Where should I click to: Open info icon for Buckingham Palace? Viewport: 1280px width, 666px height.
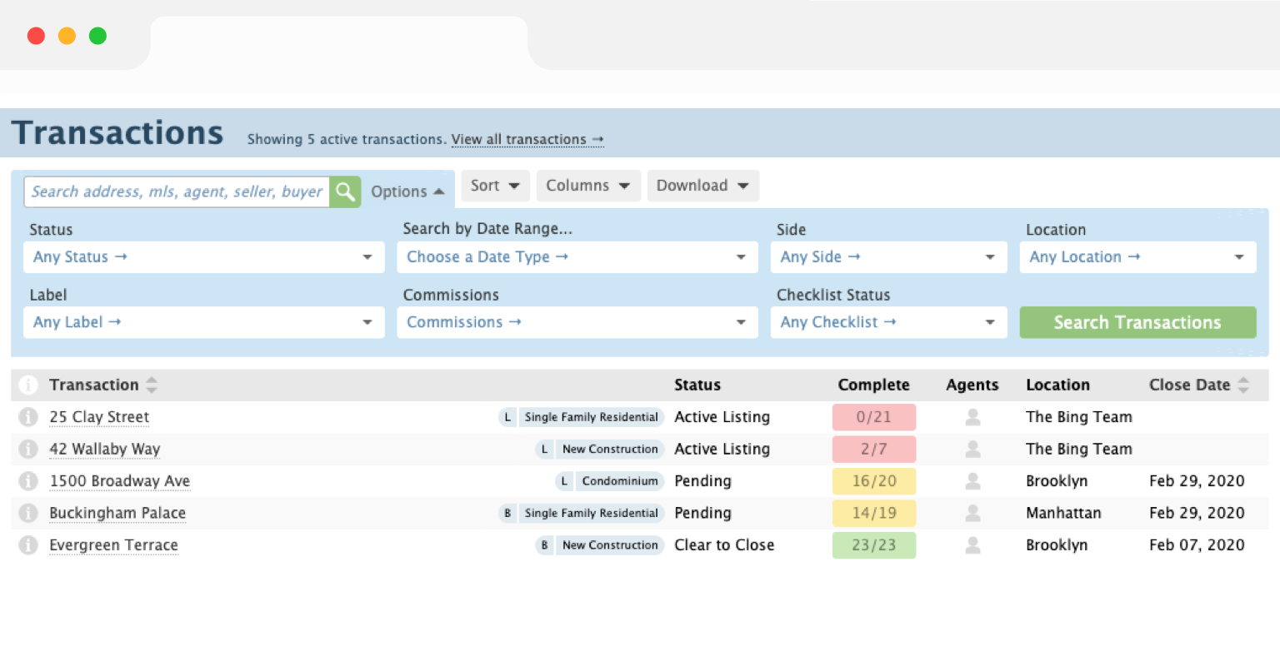(x=28, y=514)
